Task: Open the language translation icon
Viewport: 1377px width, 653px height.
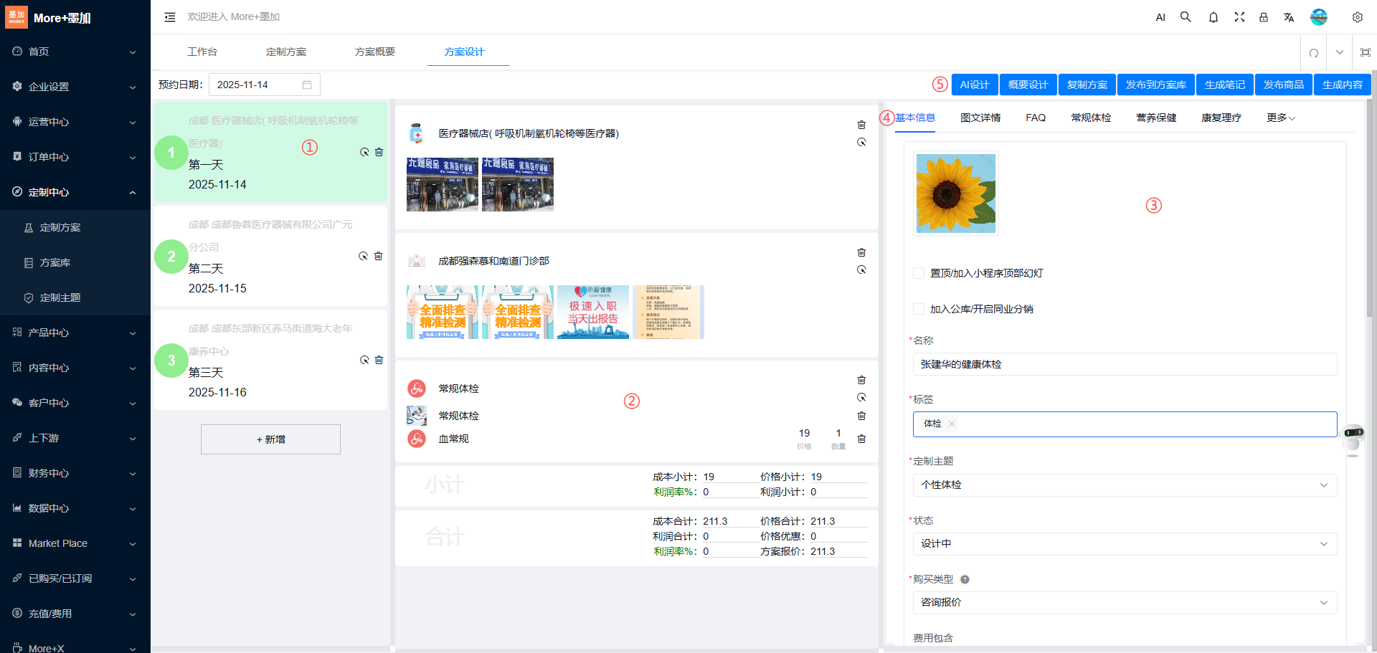Action: click(x=1288, y=17)
